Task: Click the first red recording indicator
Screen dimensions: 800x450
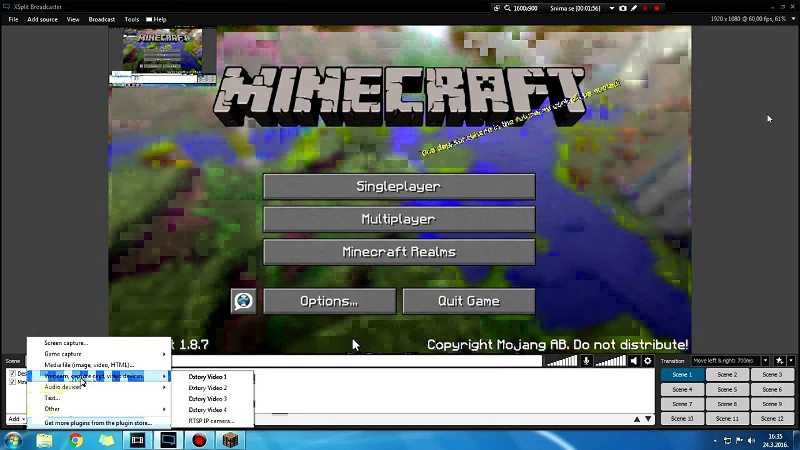Action: 645,8
